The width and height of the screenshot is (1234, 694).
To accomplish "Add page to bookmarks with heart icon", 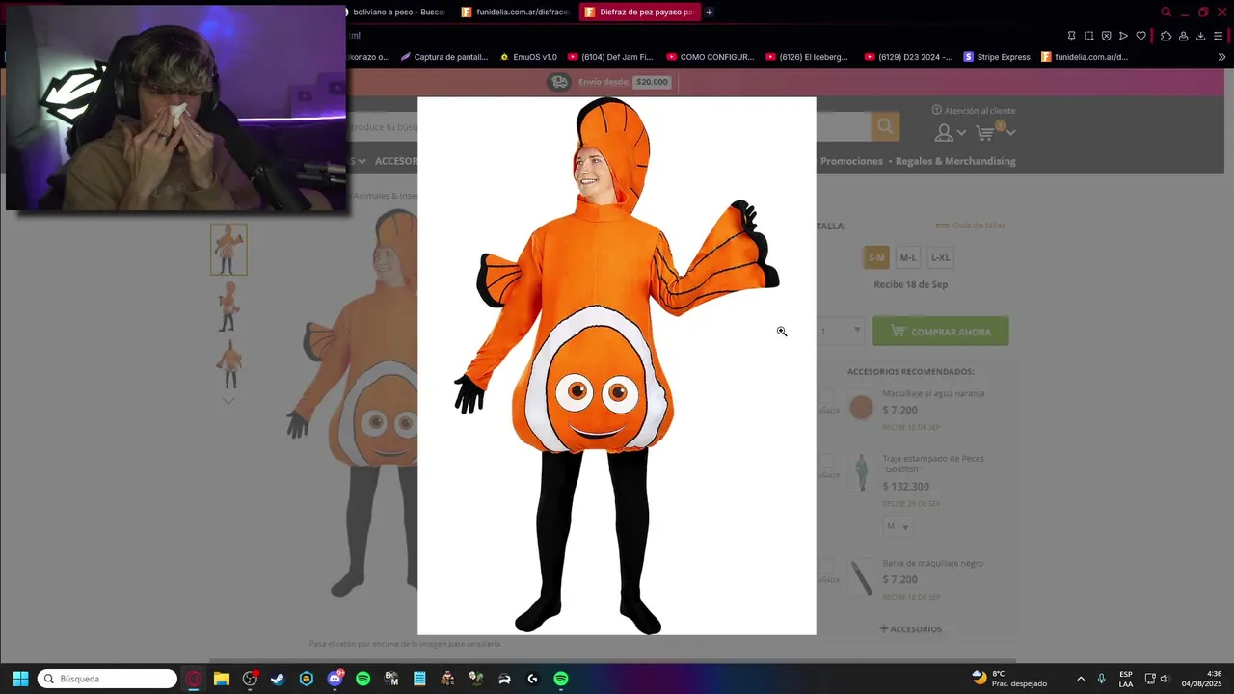I will click(1140, 36).
